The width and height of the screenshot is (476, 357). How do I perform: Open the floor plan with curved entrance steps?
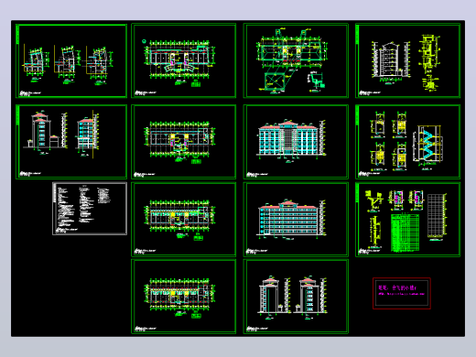point(184,60)
